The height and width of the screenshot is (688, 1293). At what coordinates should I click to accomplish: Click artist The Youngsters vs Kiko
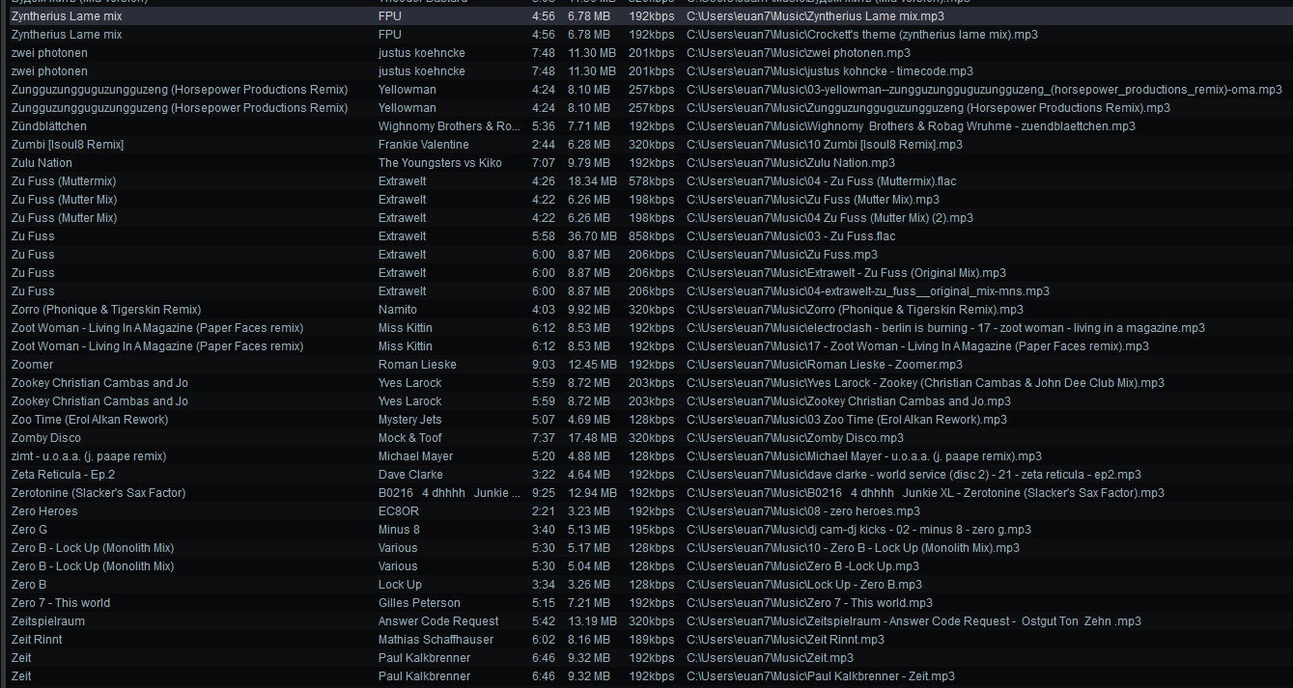(x=439, y=163)
